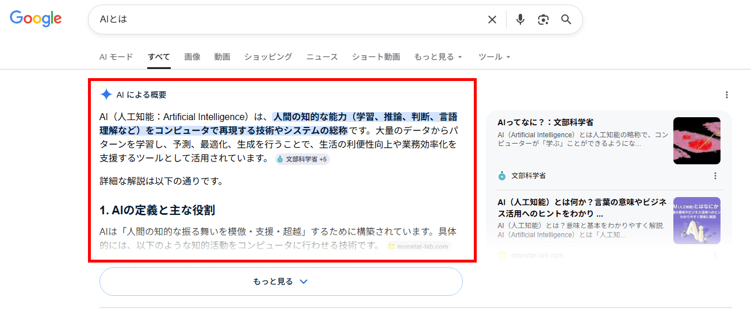The width and height of the screenshot is (751, 320).
Task: Click the monstar-lab.com source chip
Action: click(x=418, y=246)
